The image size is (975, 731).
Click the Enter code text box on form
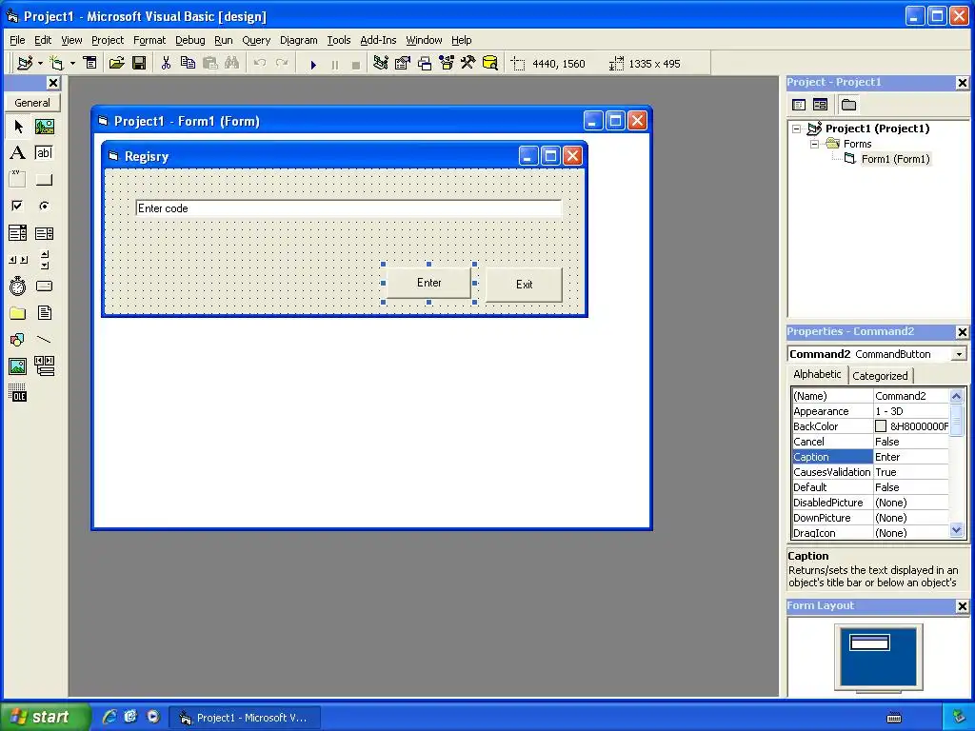tap(348, 208)
